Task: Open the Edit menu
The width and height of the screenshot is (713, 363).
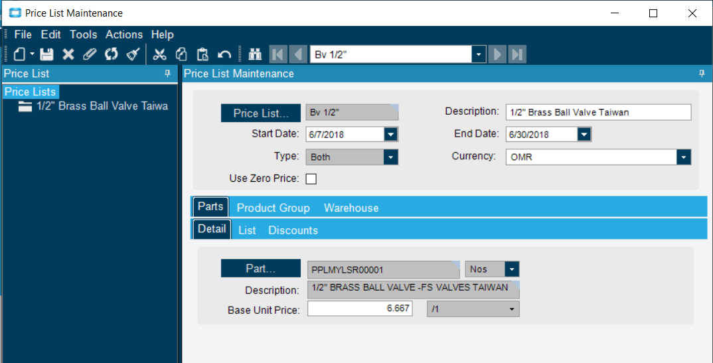Action: [x=50, y=35]
